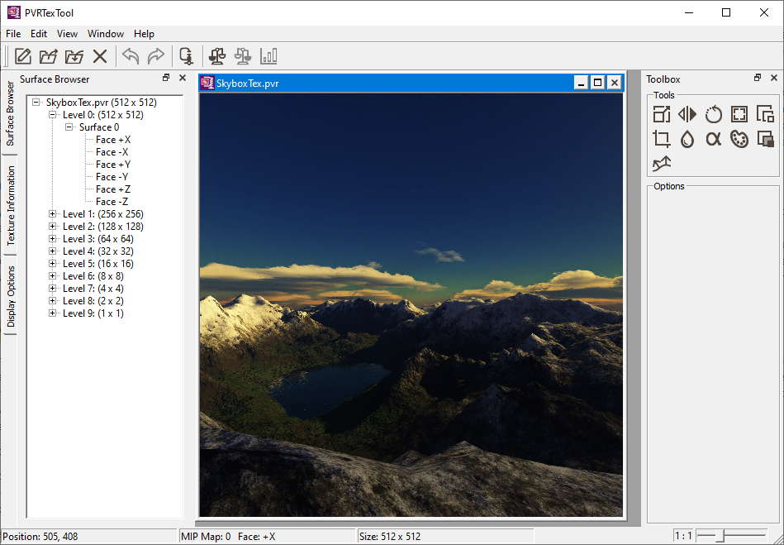Activate the Crop tool
Viewport: 784px width, 545px height.
coord(661,139)
